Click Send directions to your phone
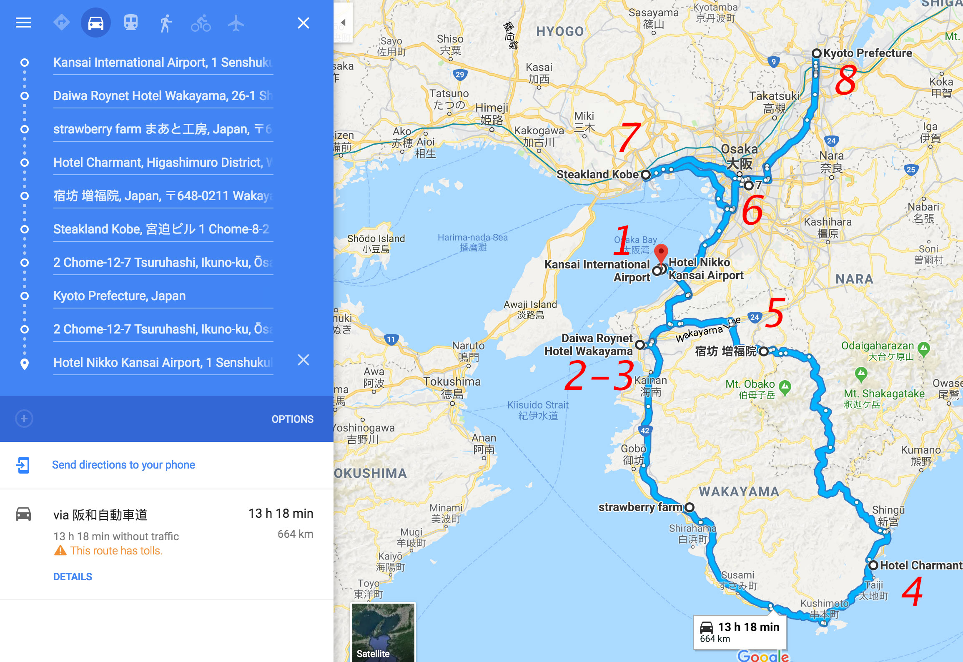Image resolution: width=963 pixels, height=662 pixels. click(x=123, y=465)
